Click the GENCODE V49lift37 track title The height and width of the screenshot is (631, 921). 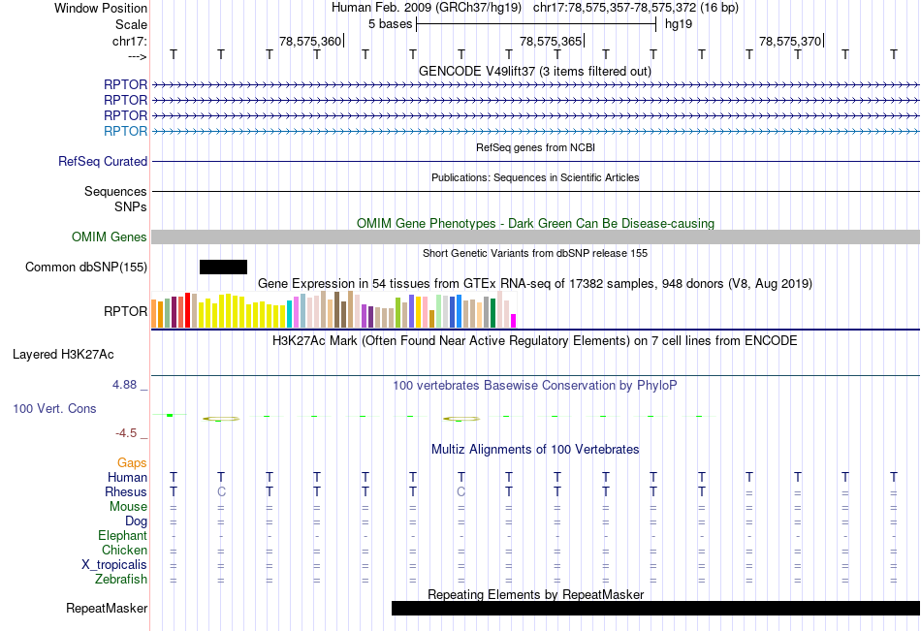pos(535,71)
